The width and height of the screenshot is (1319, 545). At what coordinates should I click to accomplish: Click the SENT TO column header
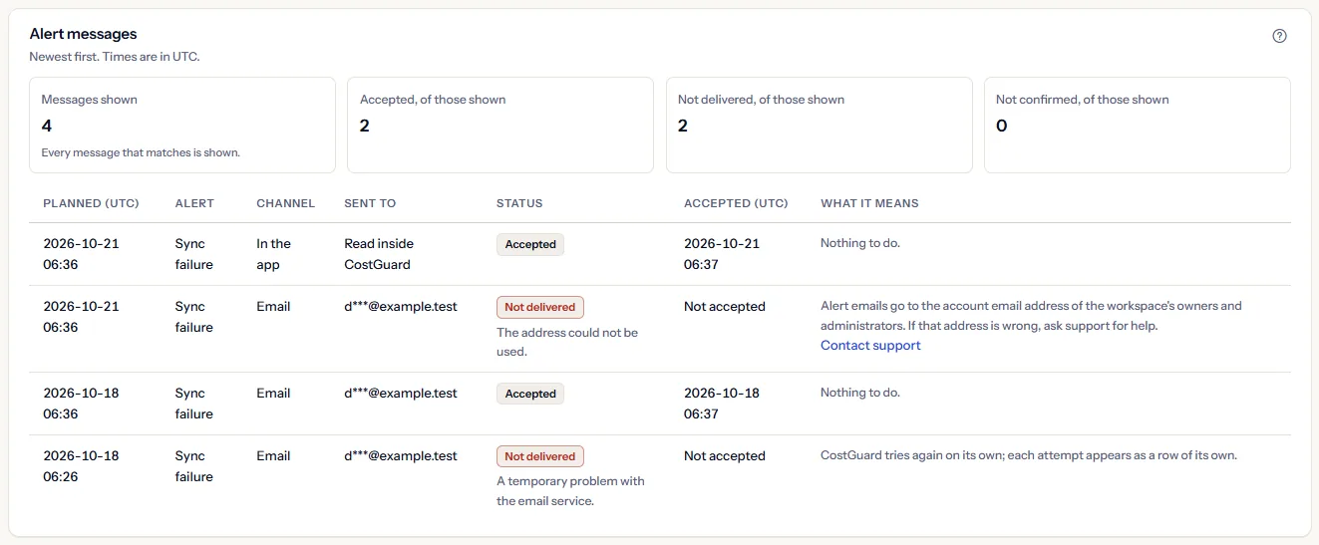(370, 203)
